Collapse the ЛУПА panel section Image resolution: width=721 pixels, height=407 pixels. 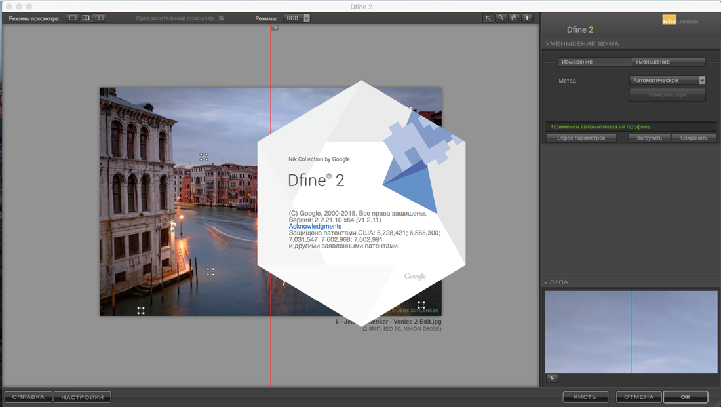pyautogui.click(x=546, y=282)
